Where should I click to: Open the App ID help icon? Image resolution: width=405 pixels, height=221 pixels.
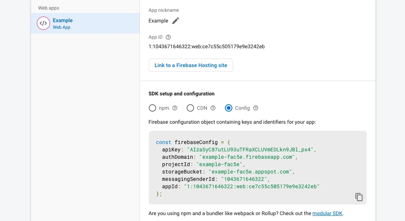(168, 37)
